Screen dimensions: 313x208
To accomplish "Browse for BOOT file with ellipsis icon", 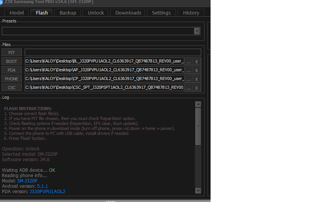I will 188,61.
